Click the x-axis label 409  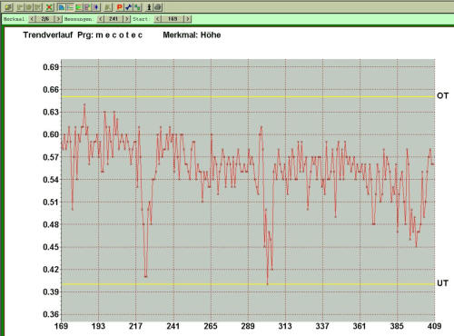(x=434, y=326)
